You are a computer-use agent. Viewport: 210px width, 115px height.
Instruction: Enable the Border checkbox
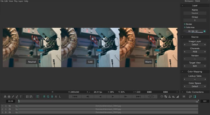(185, 24)
